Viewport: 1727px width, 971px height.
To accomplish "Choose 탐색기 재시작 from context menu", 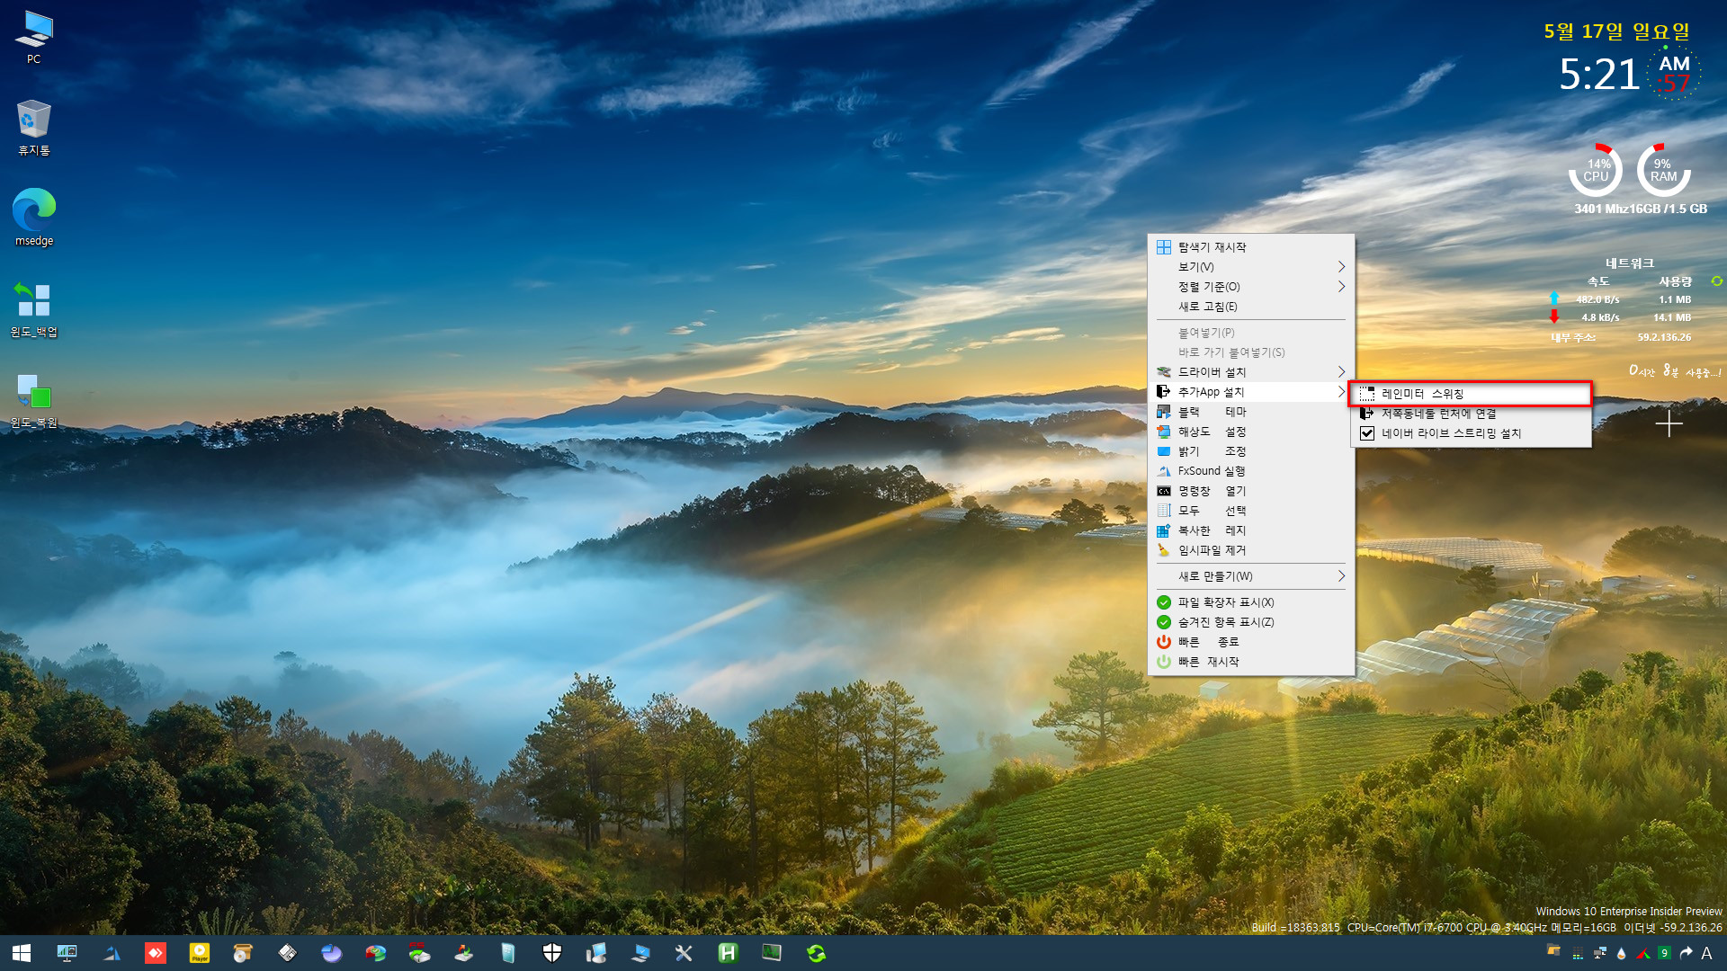I will click(x=1250, y=247).
